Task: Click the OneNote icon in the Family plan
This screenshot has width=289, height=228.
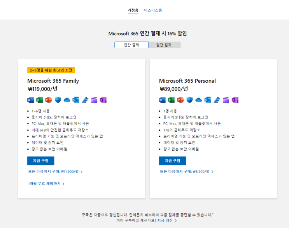Action: [103, 100]
